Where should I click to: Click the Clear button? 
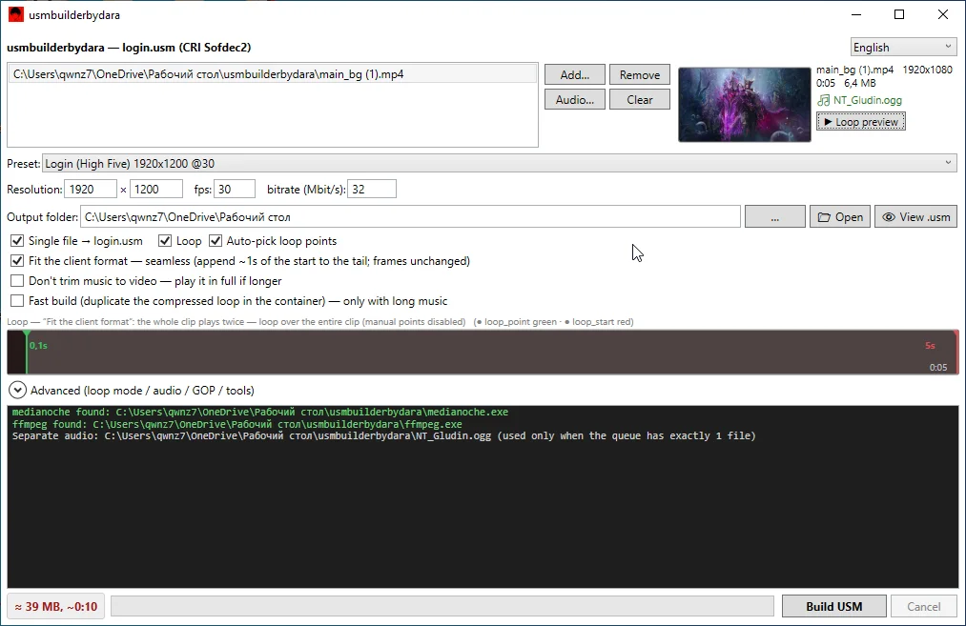(x=640, y=100)
